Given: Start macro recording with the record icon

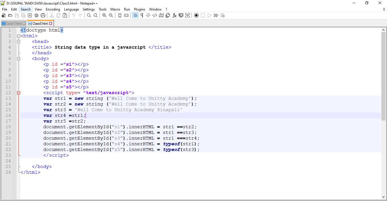Looking at the screenshot, I should [196, 15].
